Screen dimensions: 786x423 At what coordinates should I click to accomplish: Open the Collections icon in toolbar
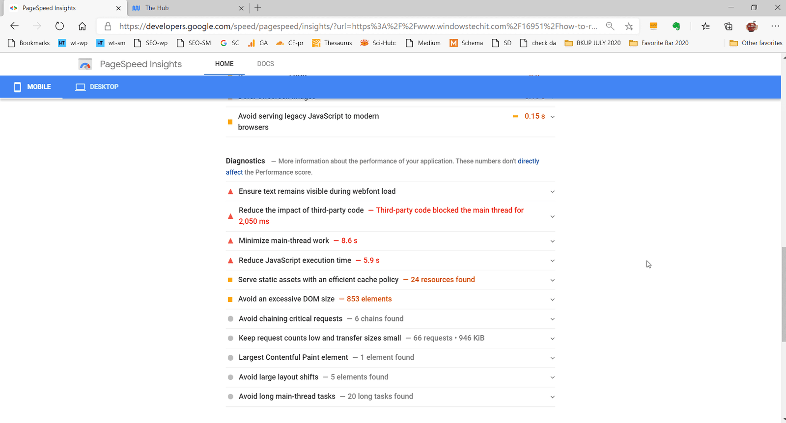729,26
